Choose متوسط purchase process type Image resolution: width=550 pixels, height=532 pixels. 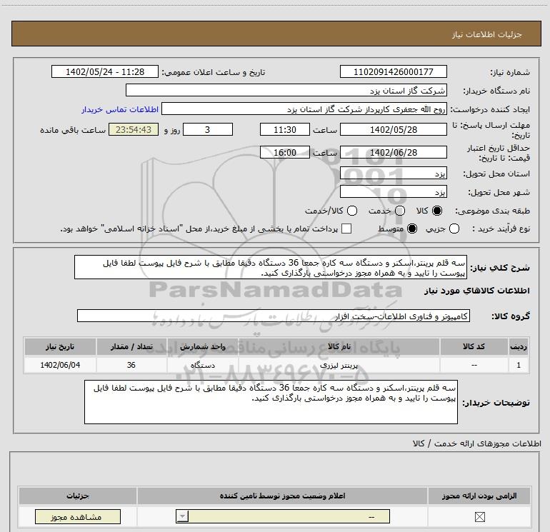(x=412, y=229)
